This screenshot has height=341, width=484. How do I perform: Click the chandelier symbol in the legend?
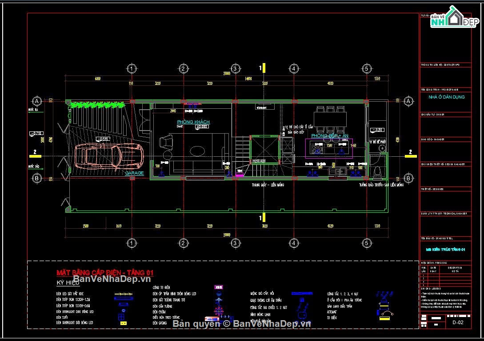point(219,311)
